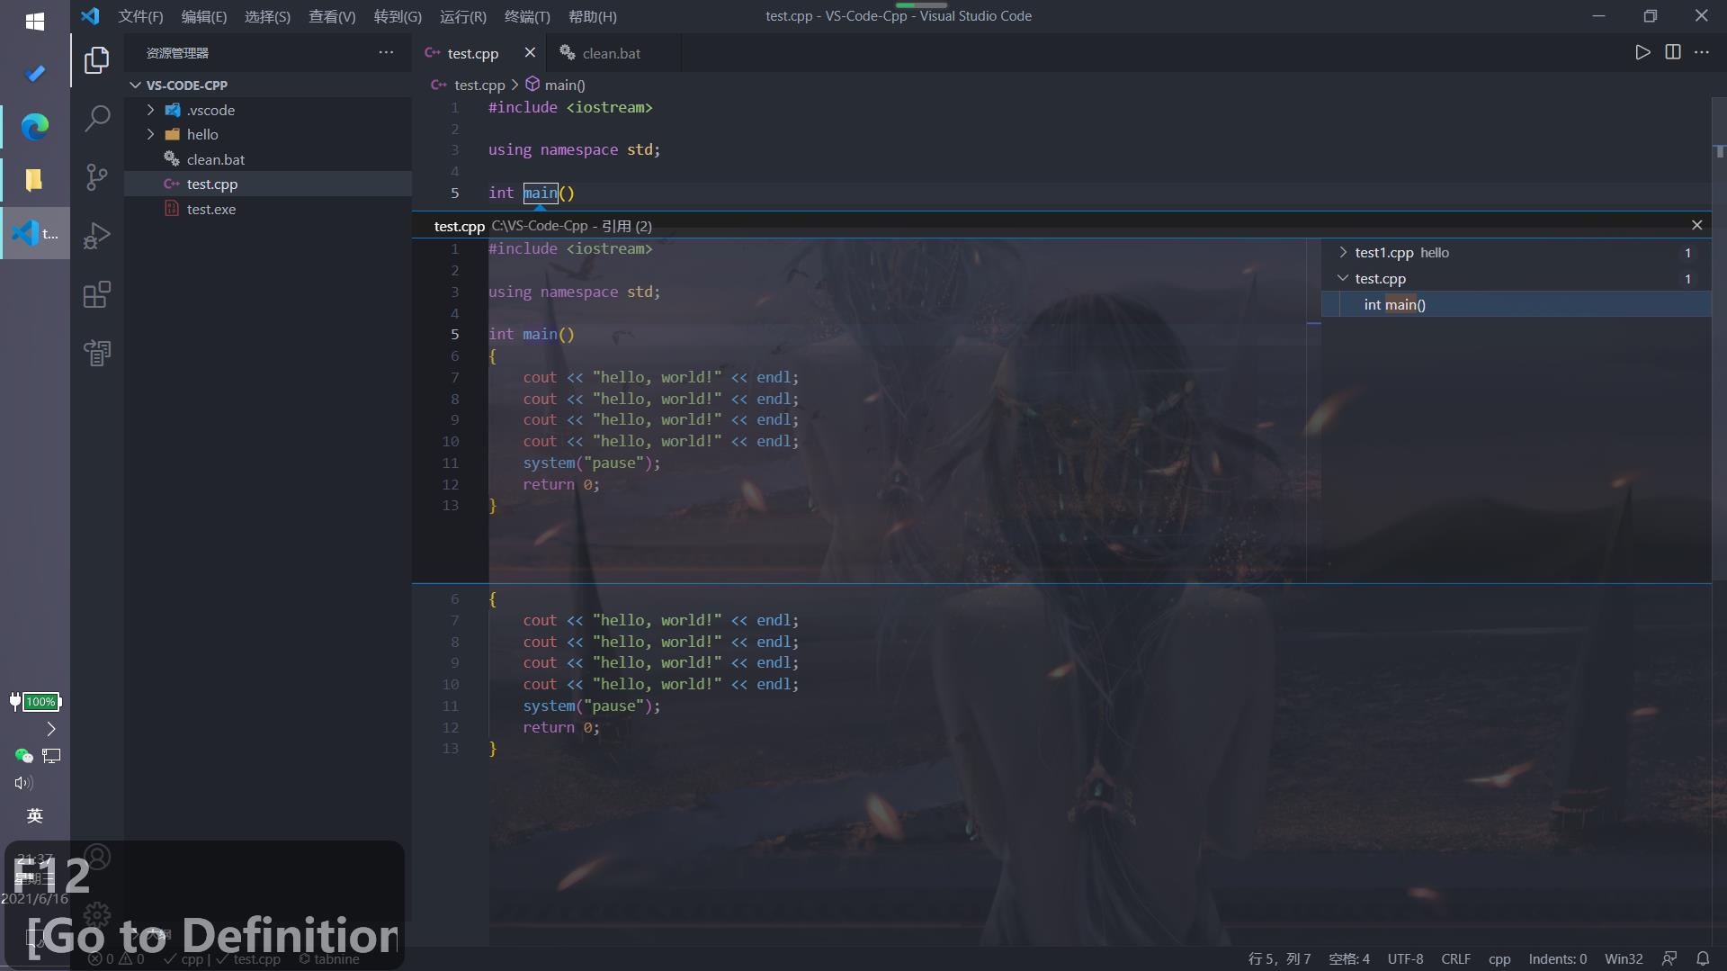Click the battery 100% indicator

(35, 702)
